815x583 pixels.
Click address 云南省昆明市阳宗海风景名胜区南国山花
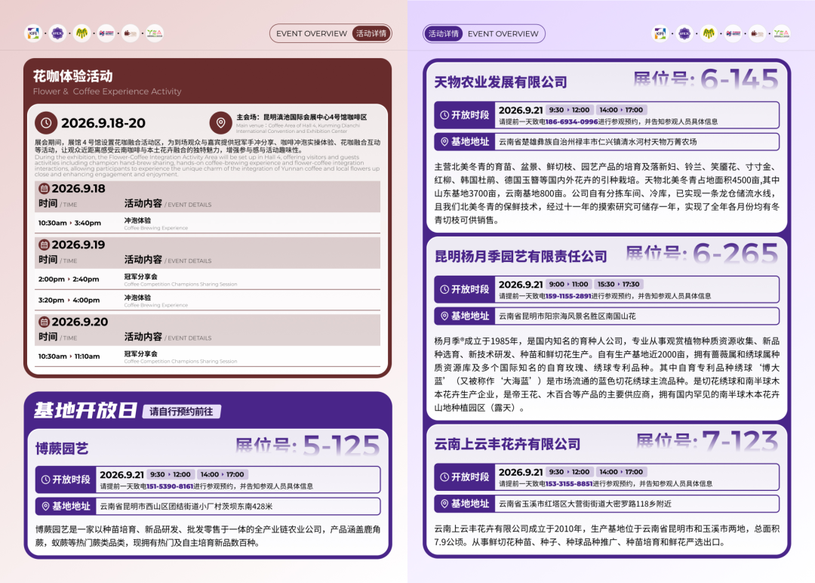567,316
